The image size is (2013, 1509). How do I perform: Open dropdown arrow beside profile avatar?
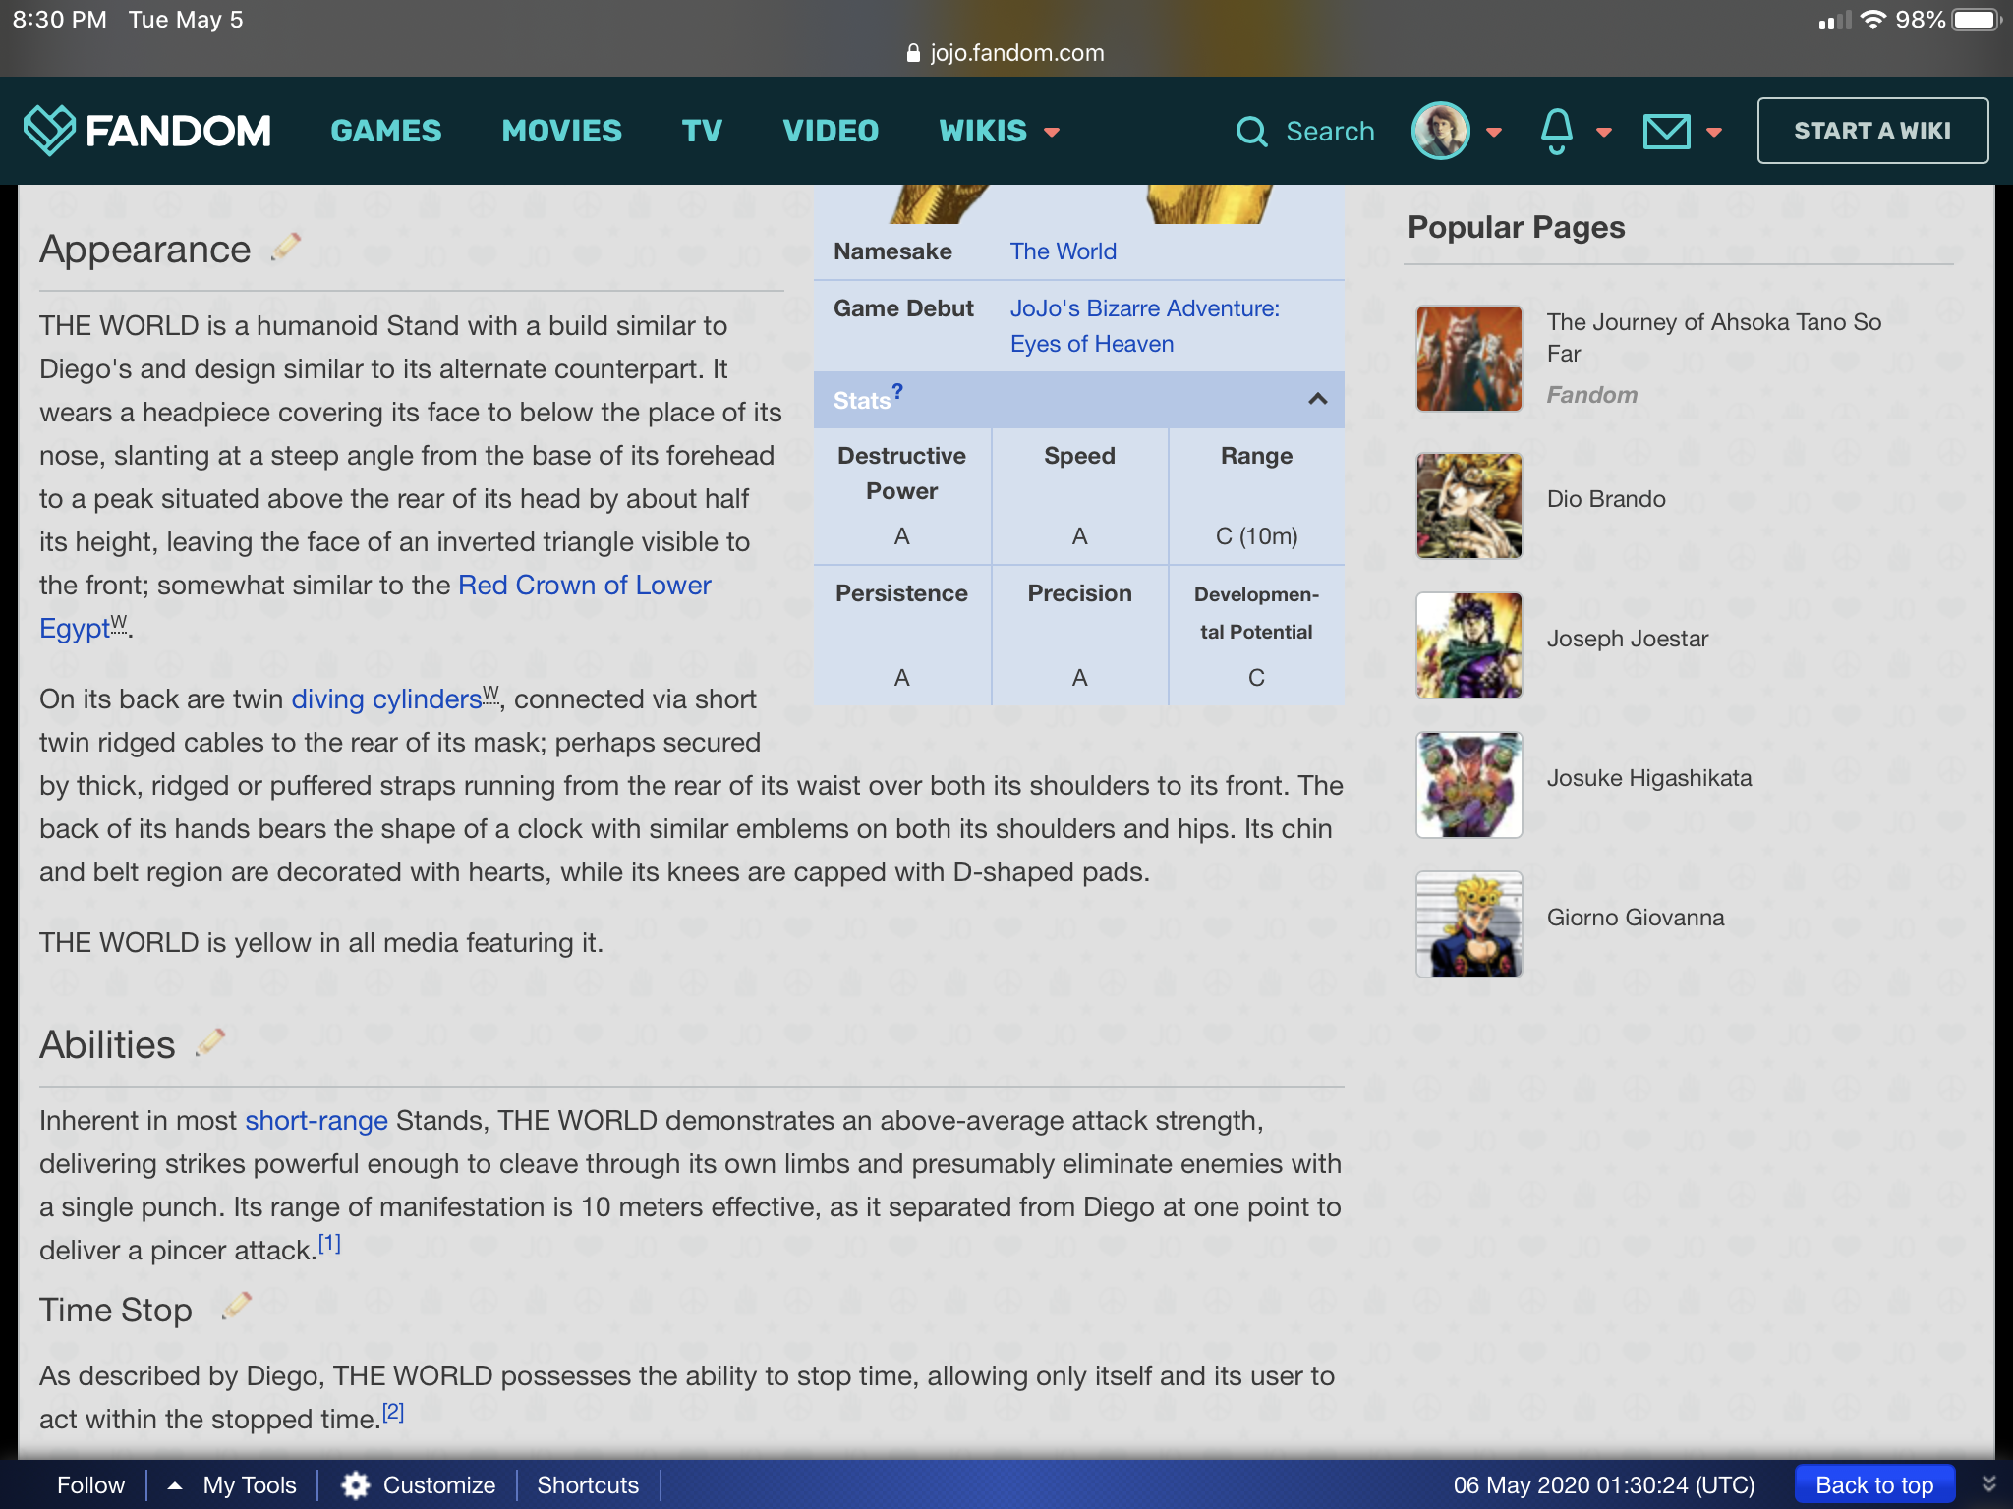[x=1494, y=132]
